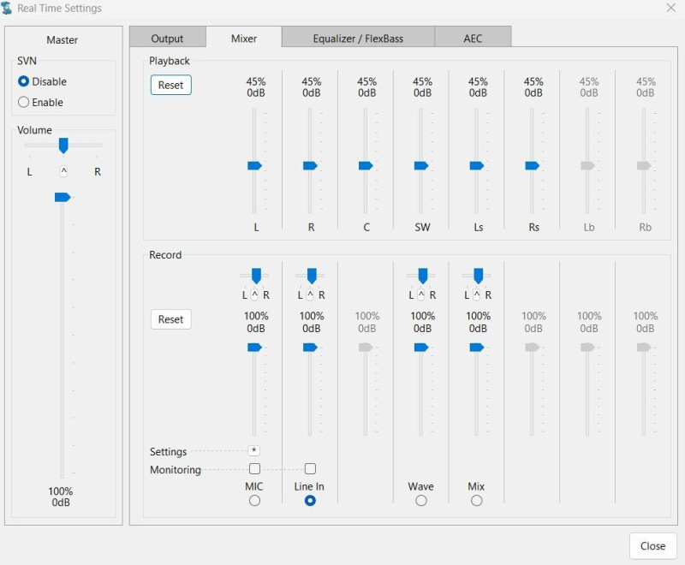685x565 pixels.
Task: Click the MIC balance center caret button
Action: [254, 295]
